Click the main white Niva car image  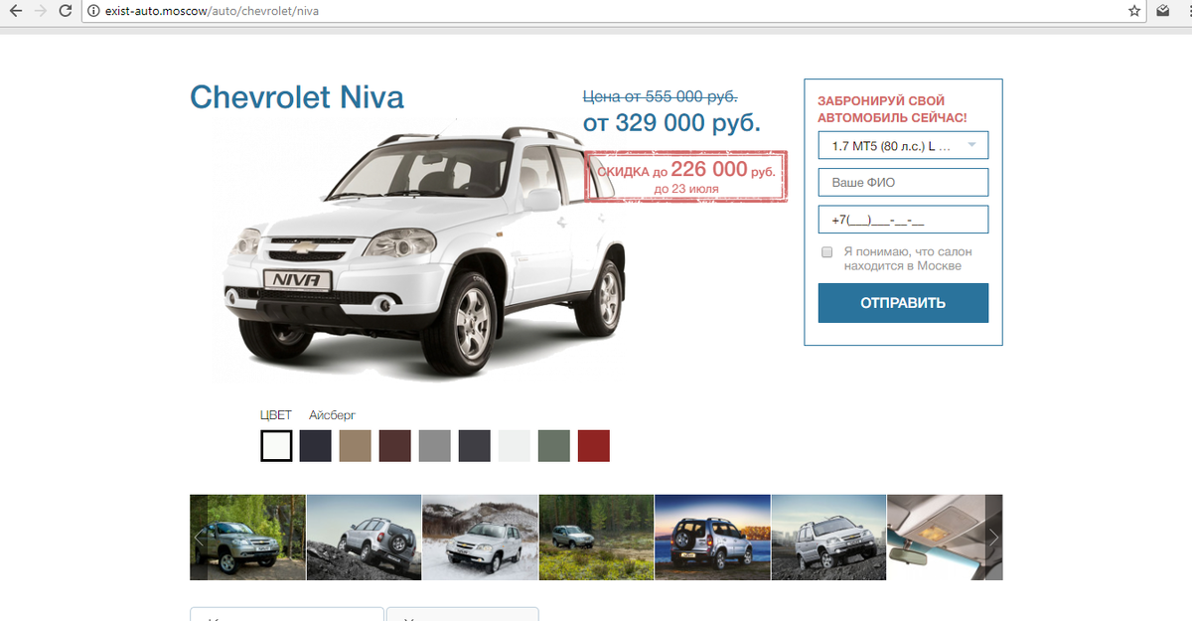pos(420,248)
